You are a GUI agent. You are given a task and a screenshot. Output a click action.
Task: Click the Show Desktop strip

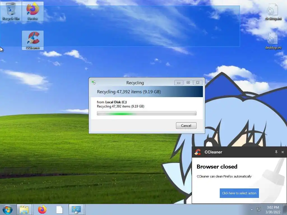click(285, 209)
